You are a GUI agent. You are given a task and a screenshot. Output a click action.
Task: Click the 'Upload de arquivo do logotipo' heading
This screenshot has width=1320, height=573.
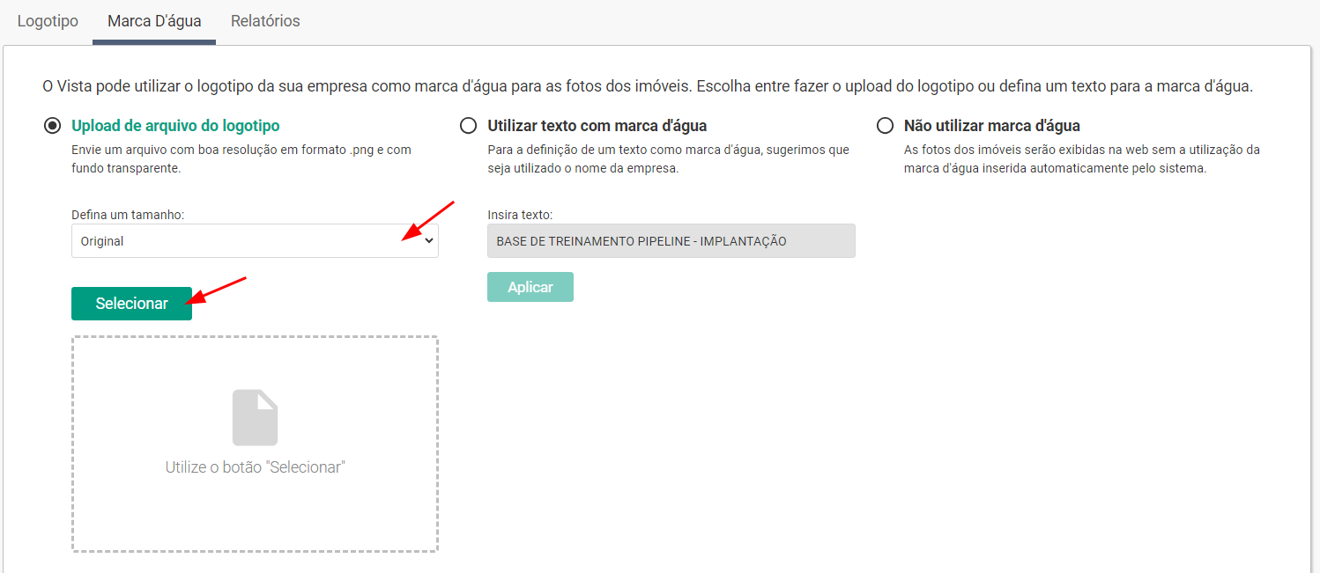click(175, 126)
